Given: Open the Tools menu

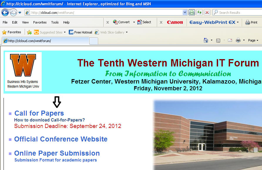Looking at the screenshot, I should tap(55, 22).
